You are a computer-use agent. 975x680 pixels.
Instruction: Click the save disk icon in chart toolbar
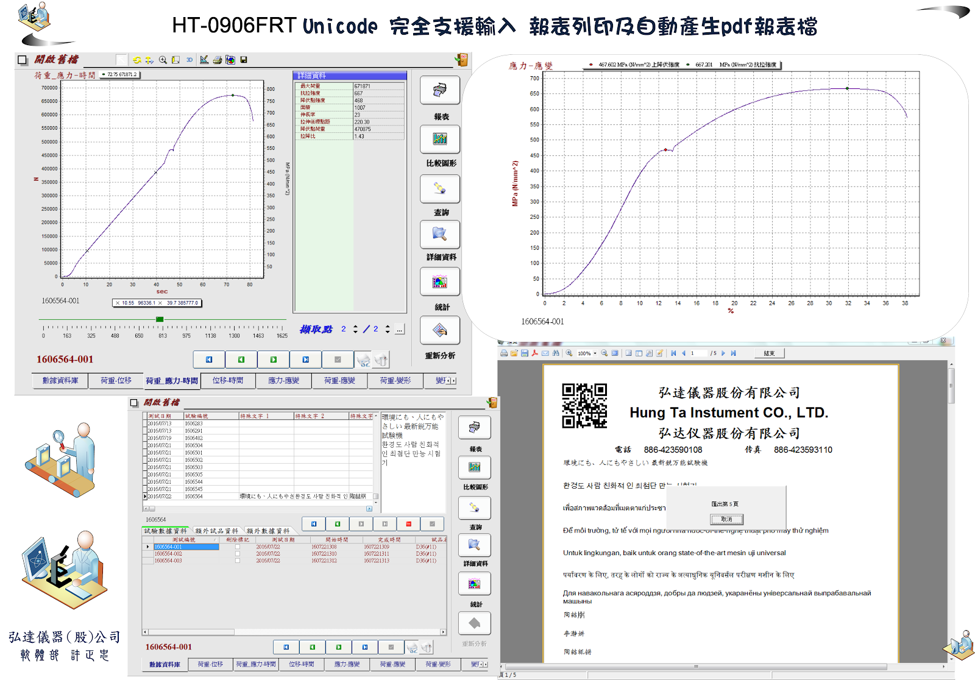tap(244, 60)
